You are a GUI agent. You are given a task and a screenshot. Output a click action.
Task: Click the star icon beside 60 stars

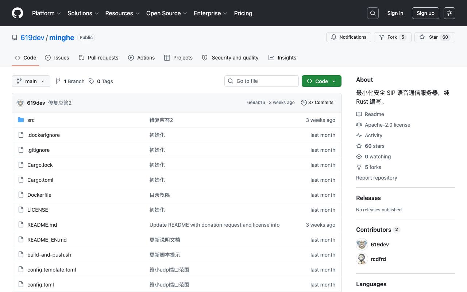pyautogui.click(x=359, y=146)
